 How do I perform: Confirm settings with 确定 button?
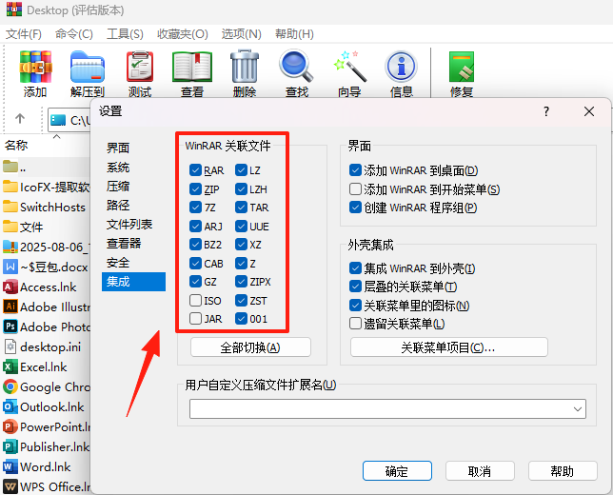point(397,471)
